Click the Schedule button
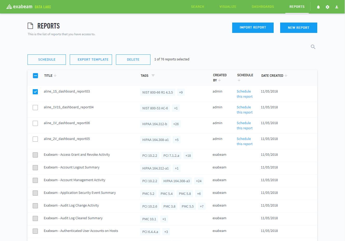345x241 pixels. [x=47, y=60]
